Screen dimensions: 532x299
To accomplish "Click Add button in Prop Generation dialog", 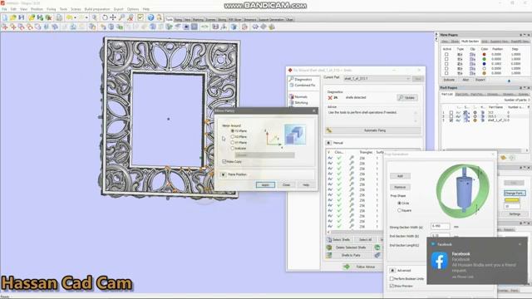I will (400, 176).
